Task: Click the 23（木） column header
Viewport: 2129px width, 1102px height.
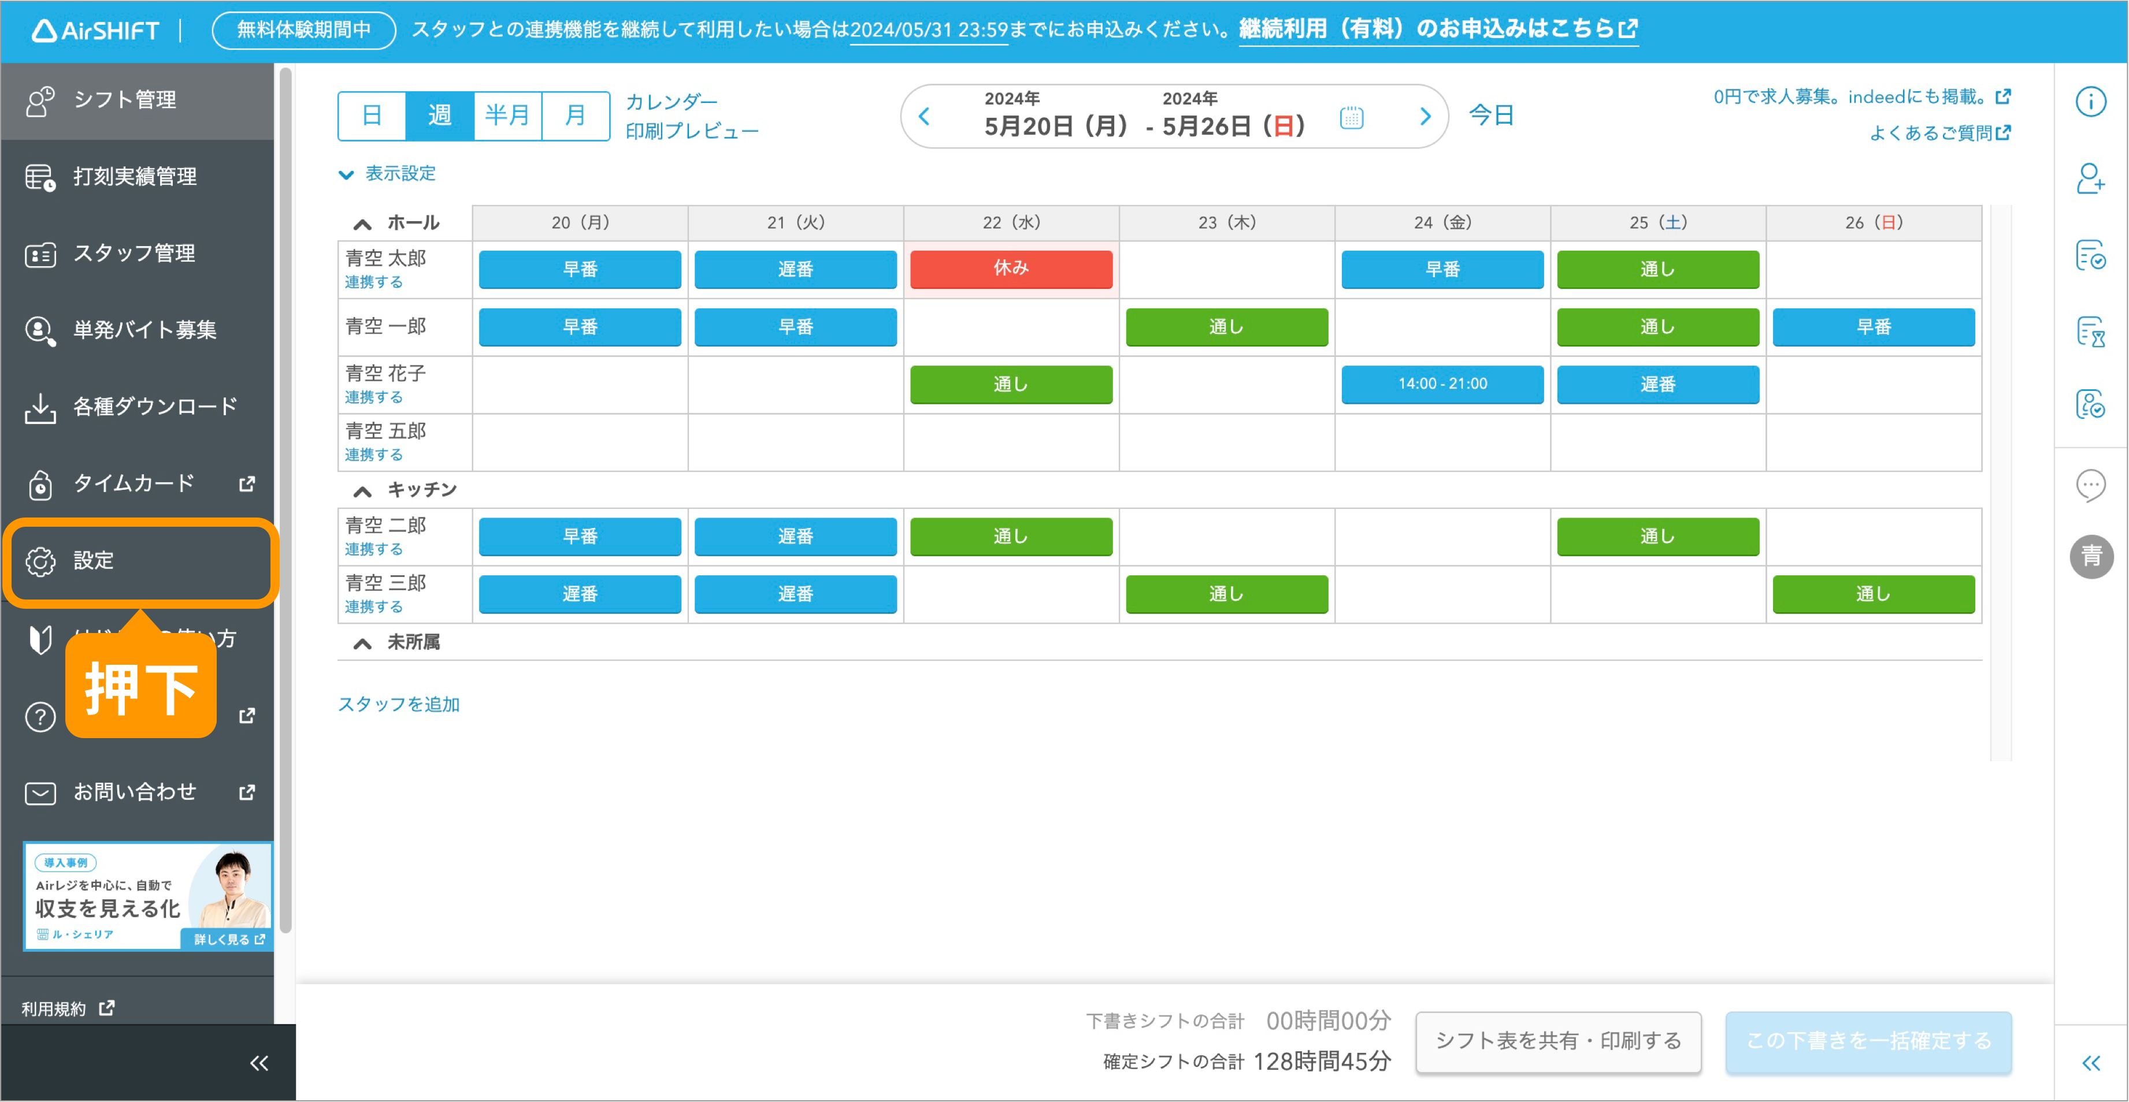Action: click(1226, 223)
